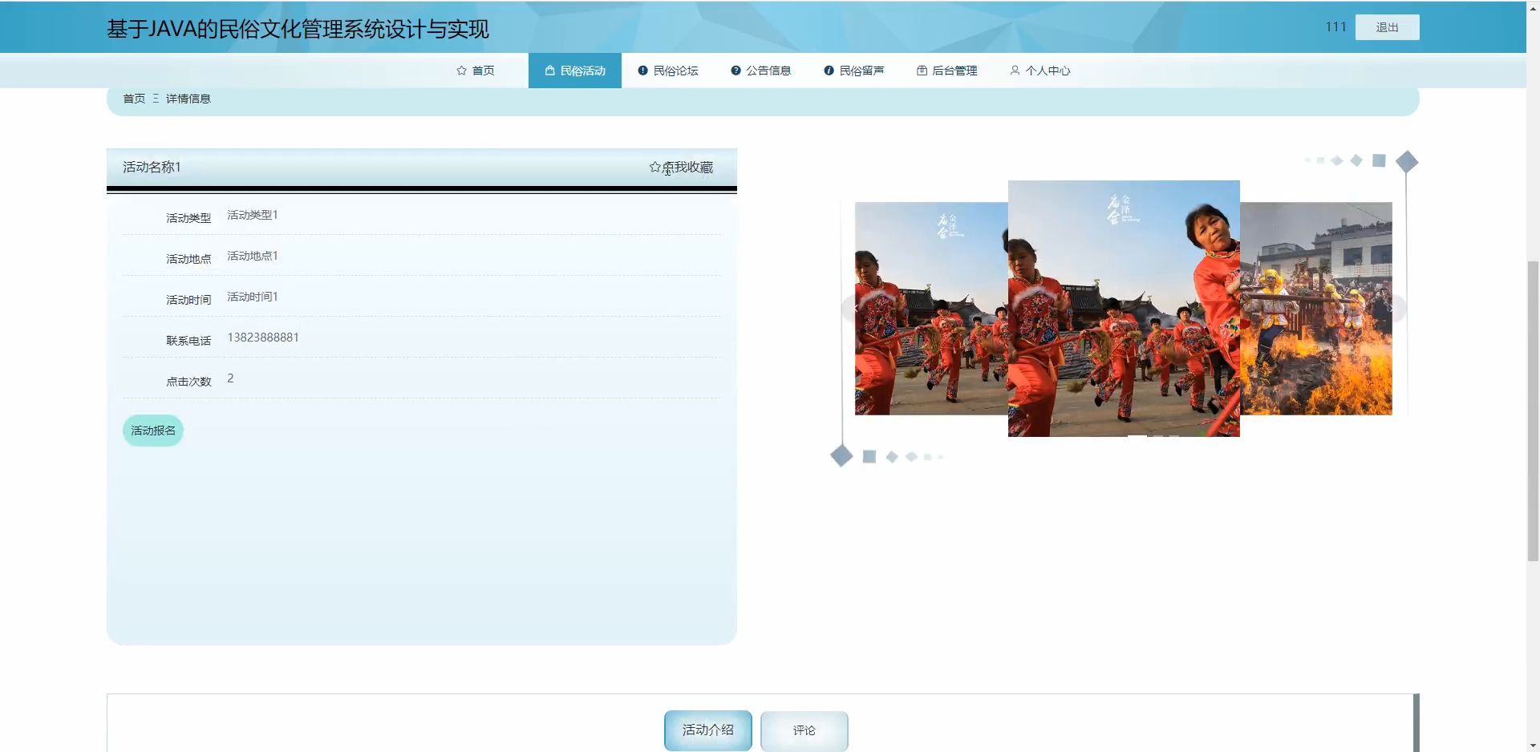The image size is (1540, 752).
Task: Click the 活动地点1 value
Action: pos(252,256)
